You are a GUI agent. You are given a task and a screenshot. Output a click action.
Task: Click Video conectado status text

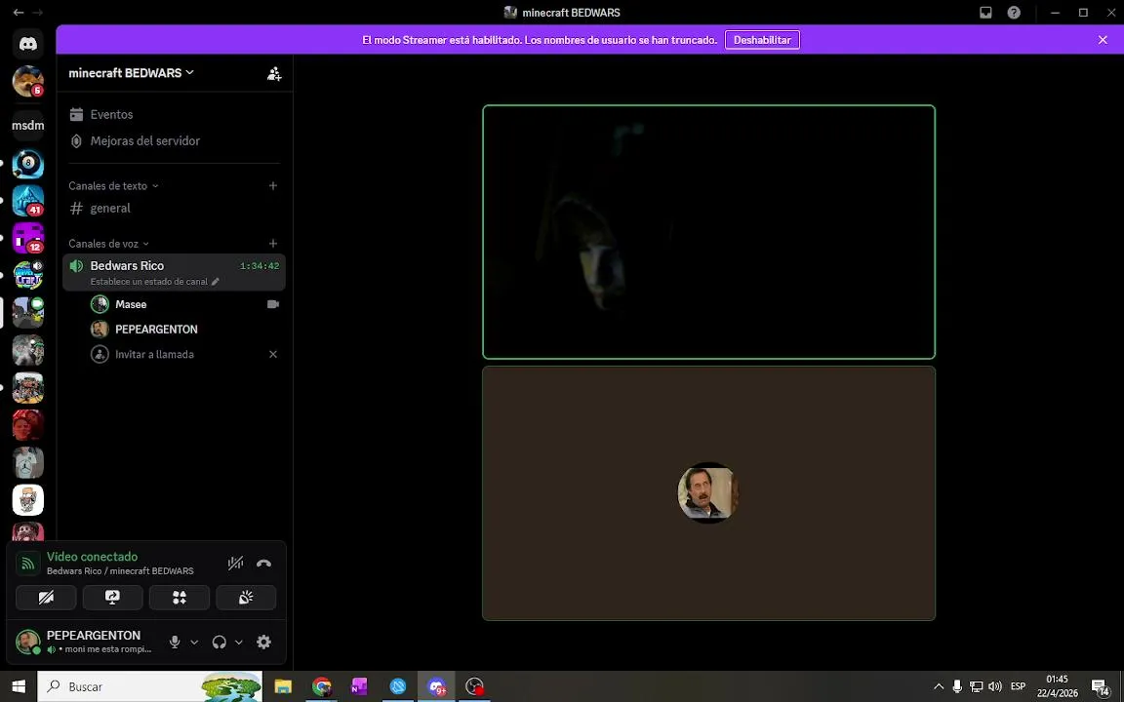(x=92, y=557)
